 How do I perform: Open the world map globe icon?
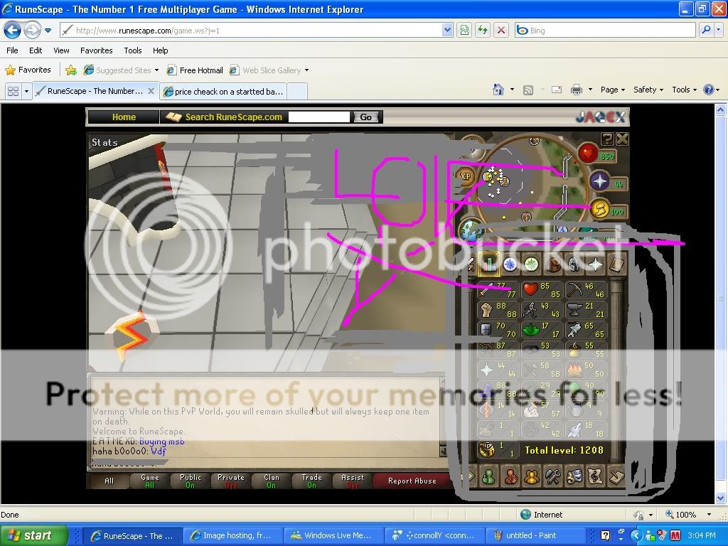(469, 230)
